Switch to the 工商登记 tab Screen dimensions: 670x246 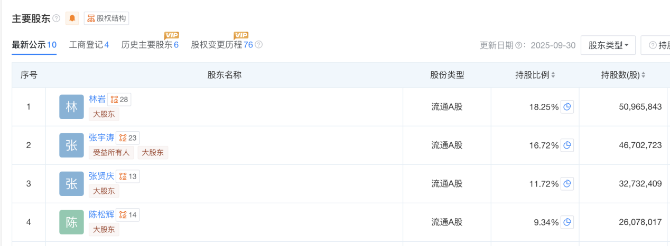tap(89, 45)
